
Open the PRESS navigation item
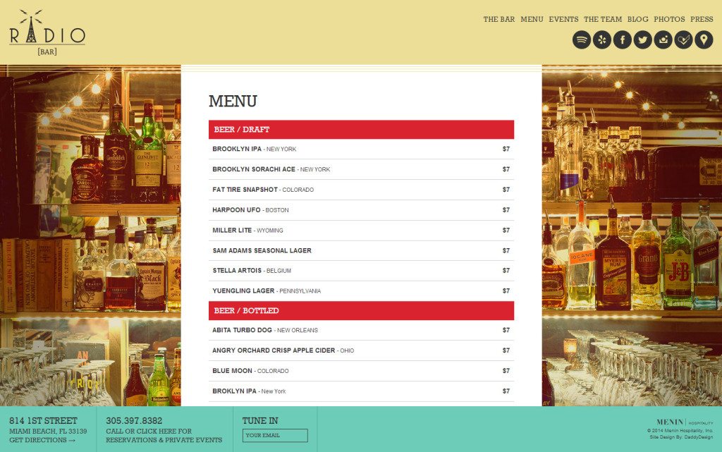pyautogui.click(x=702, y=19)
